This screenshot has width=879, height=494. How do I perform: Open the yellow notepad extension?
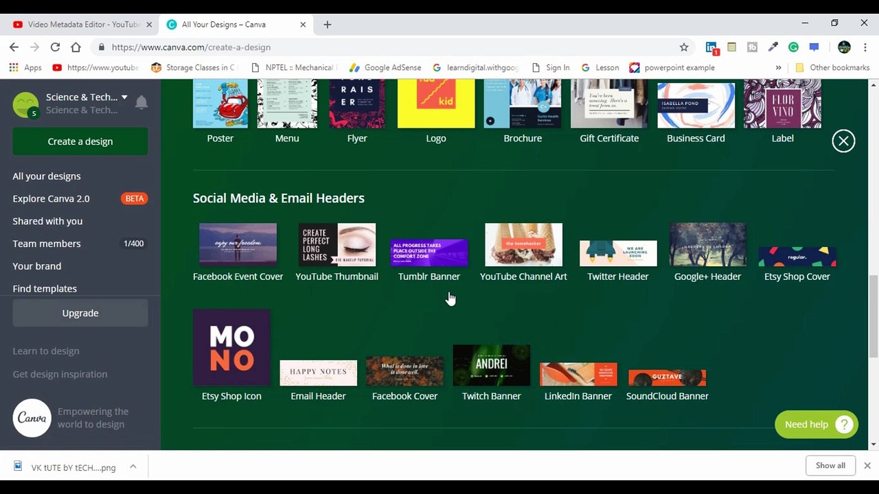[731, 47]
